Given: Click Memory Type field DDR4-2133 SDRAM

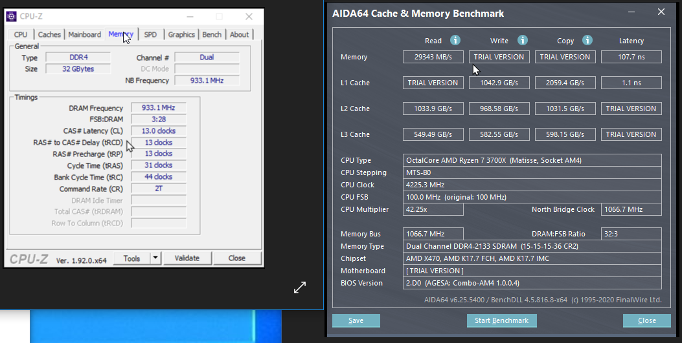Looking at the screenshot, I should [x=532, y=246].
